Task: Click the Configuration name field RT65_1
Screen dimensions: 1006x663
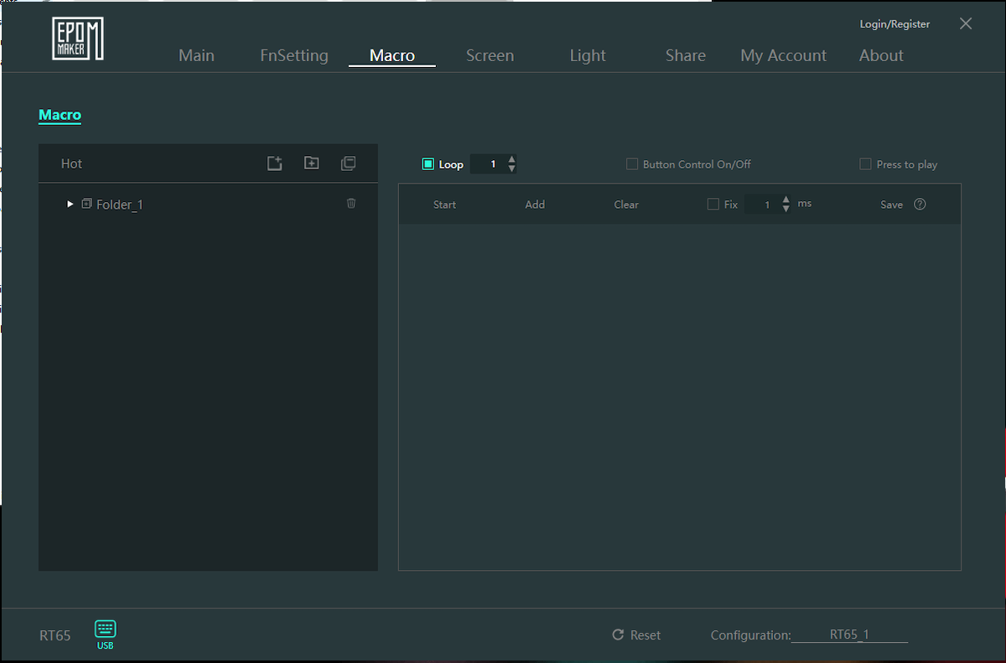Action: point(849,635)
